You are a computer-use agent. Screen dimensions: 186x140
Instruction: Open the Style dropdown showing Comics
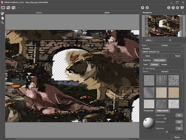(166, 45)
